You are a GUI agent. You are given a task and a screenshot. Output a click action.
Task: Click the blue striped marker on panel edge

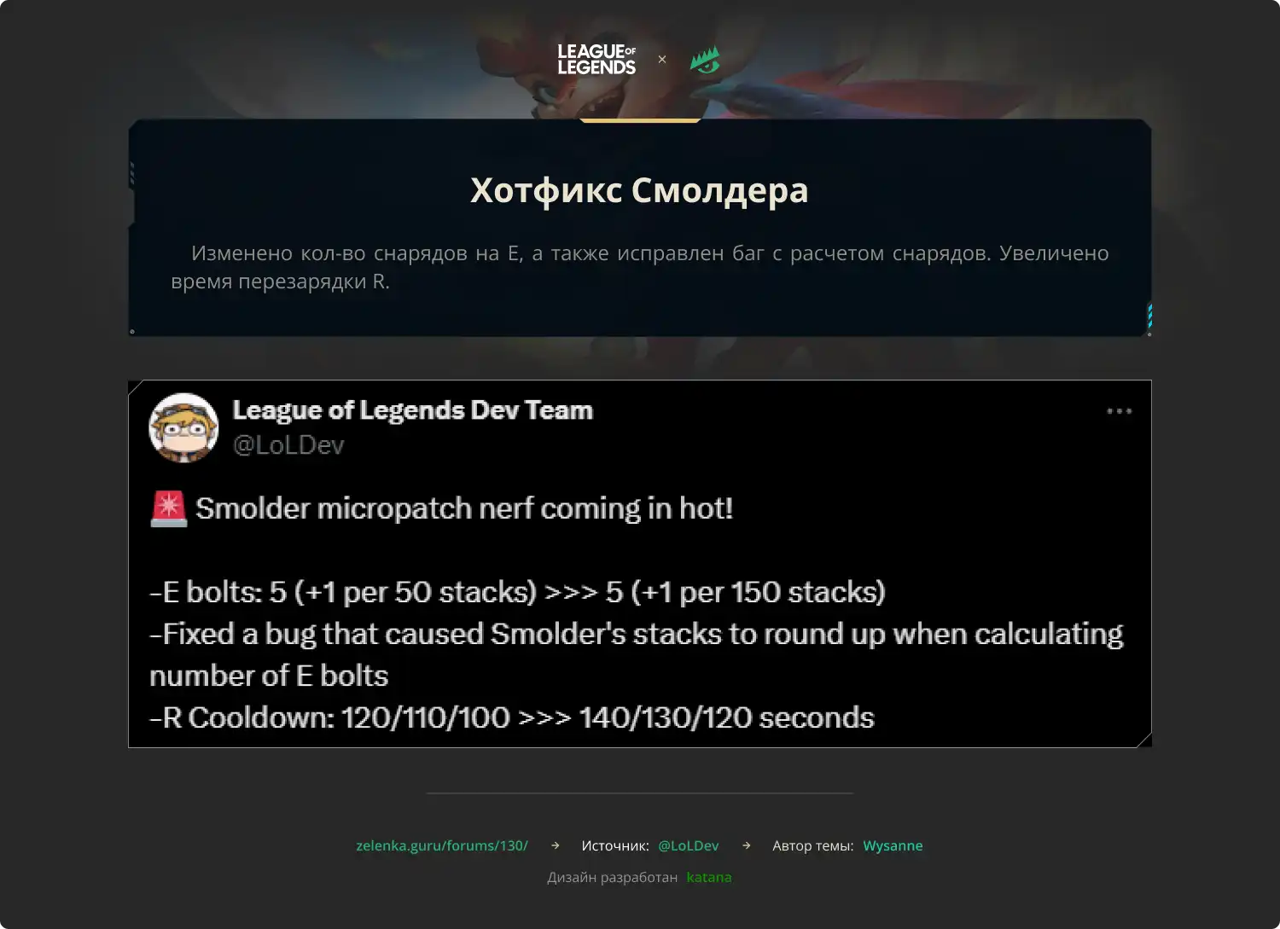[1149, 316]
